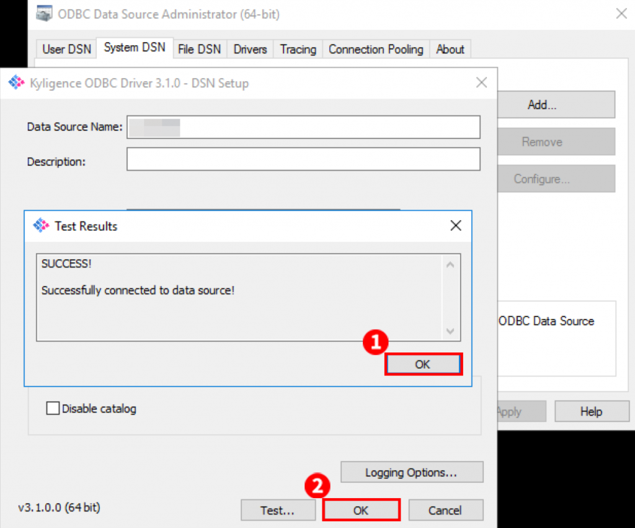
Task: Click the Add... button
Action: [541, 105]
